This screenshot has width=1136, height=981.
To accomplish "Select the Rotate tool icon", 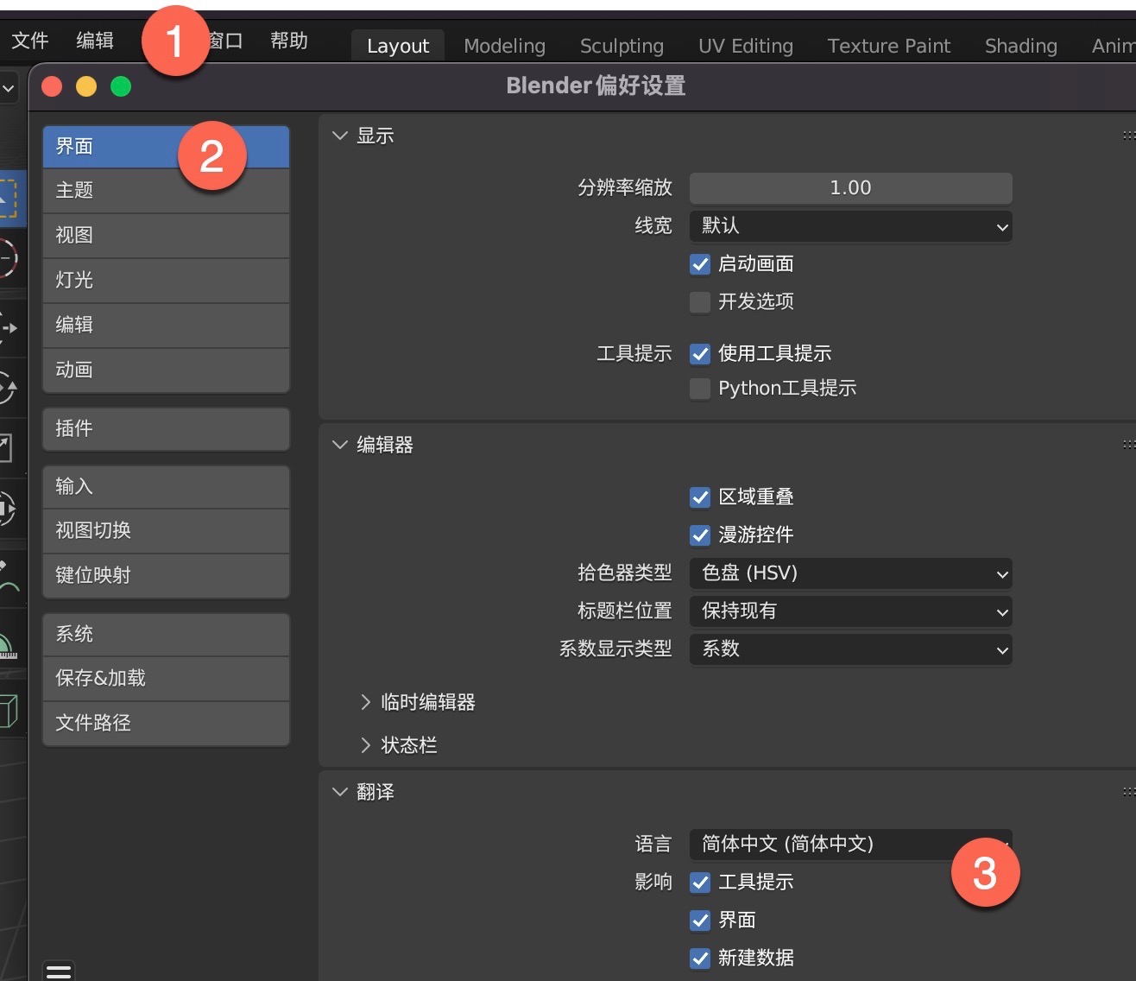I will click(8, 388).
